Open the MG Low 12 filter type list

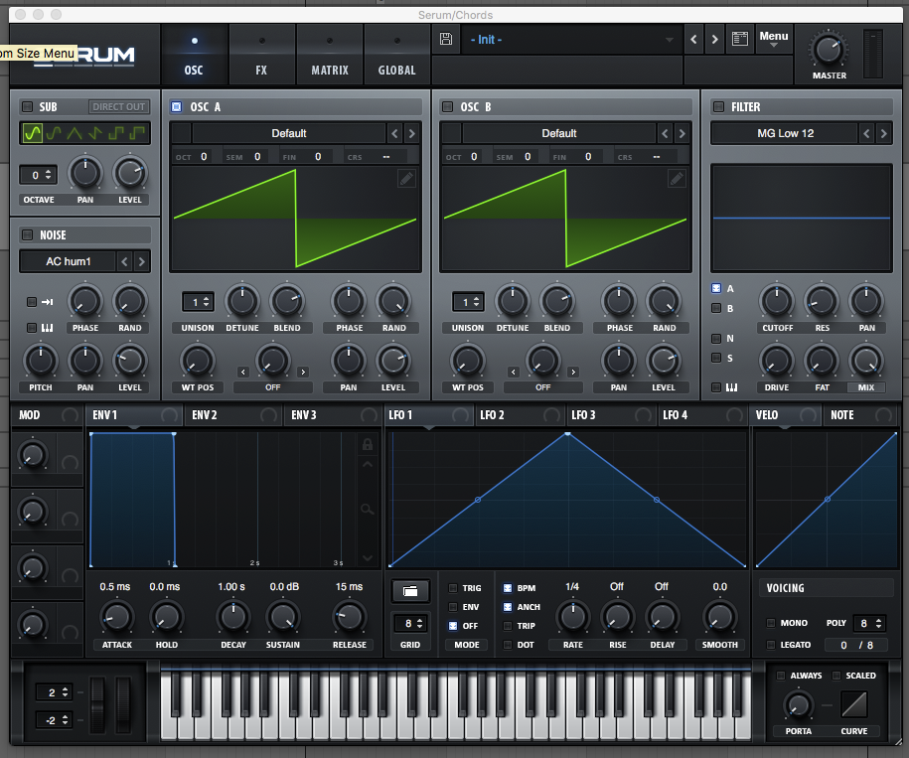(785, 134)
